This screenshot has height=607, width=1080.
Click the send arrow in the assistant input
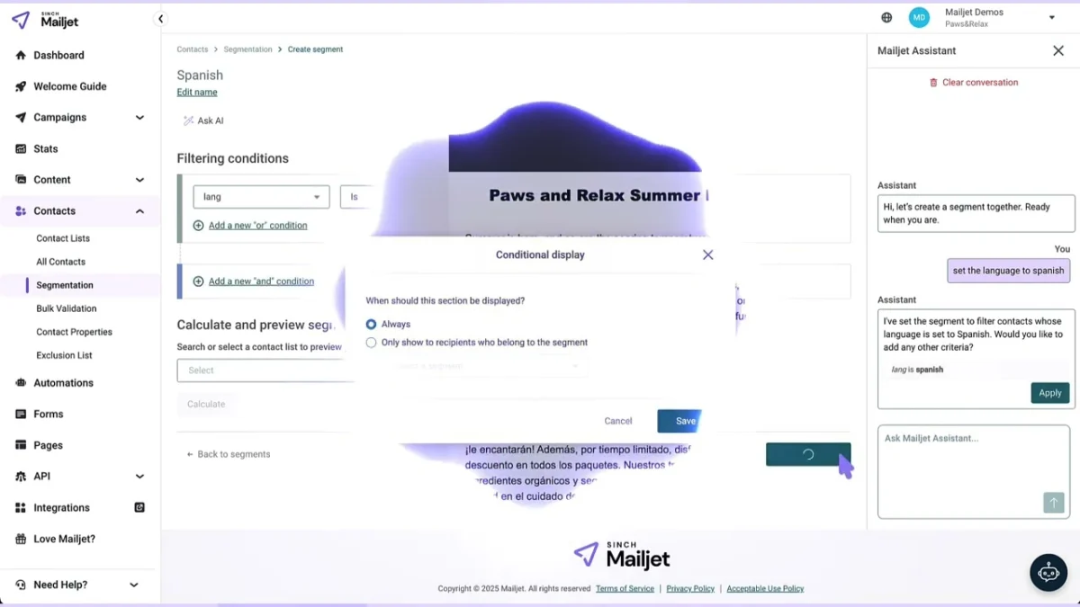click(x=1053, y=503)
